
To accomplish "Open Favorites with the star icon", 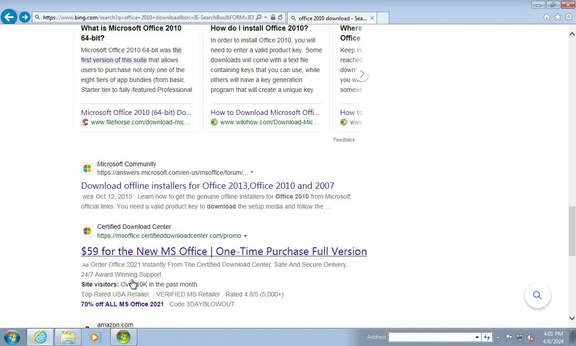I will pyautogui.click(x=558, y=17).
